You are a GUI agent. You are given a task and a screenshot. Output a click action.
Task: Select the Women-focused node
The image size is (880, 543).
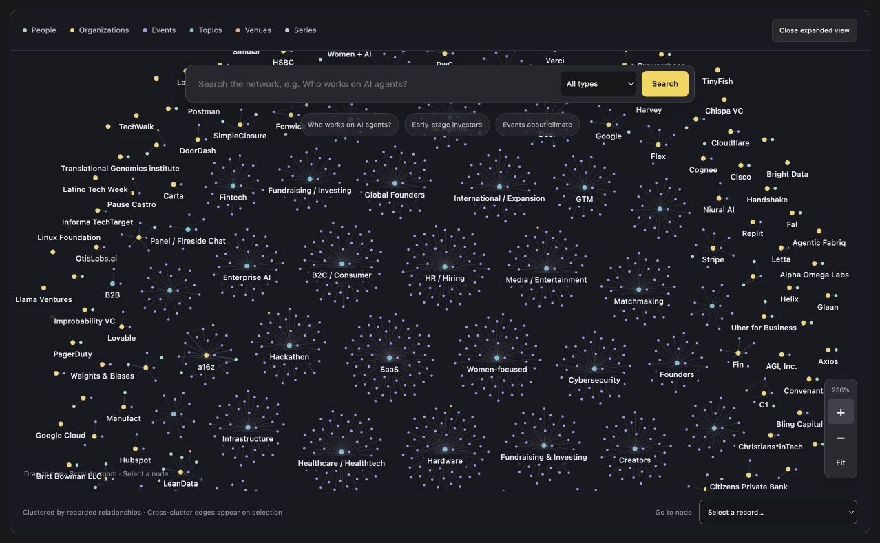(496, 358)
